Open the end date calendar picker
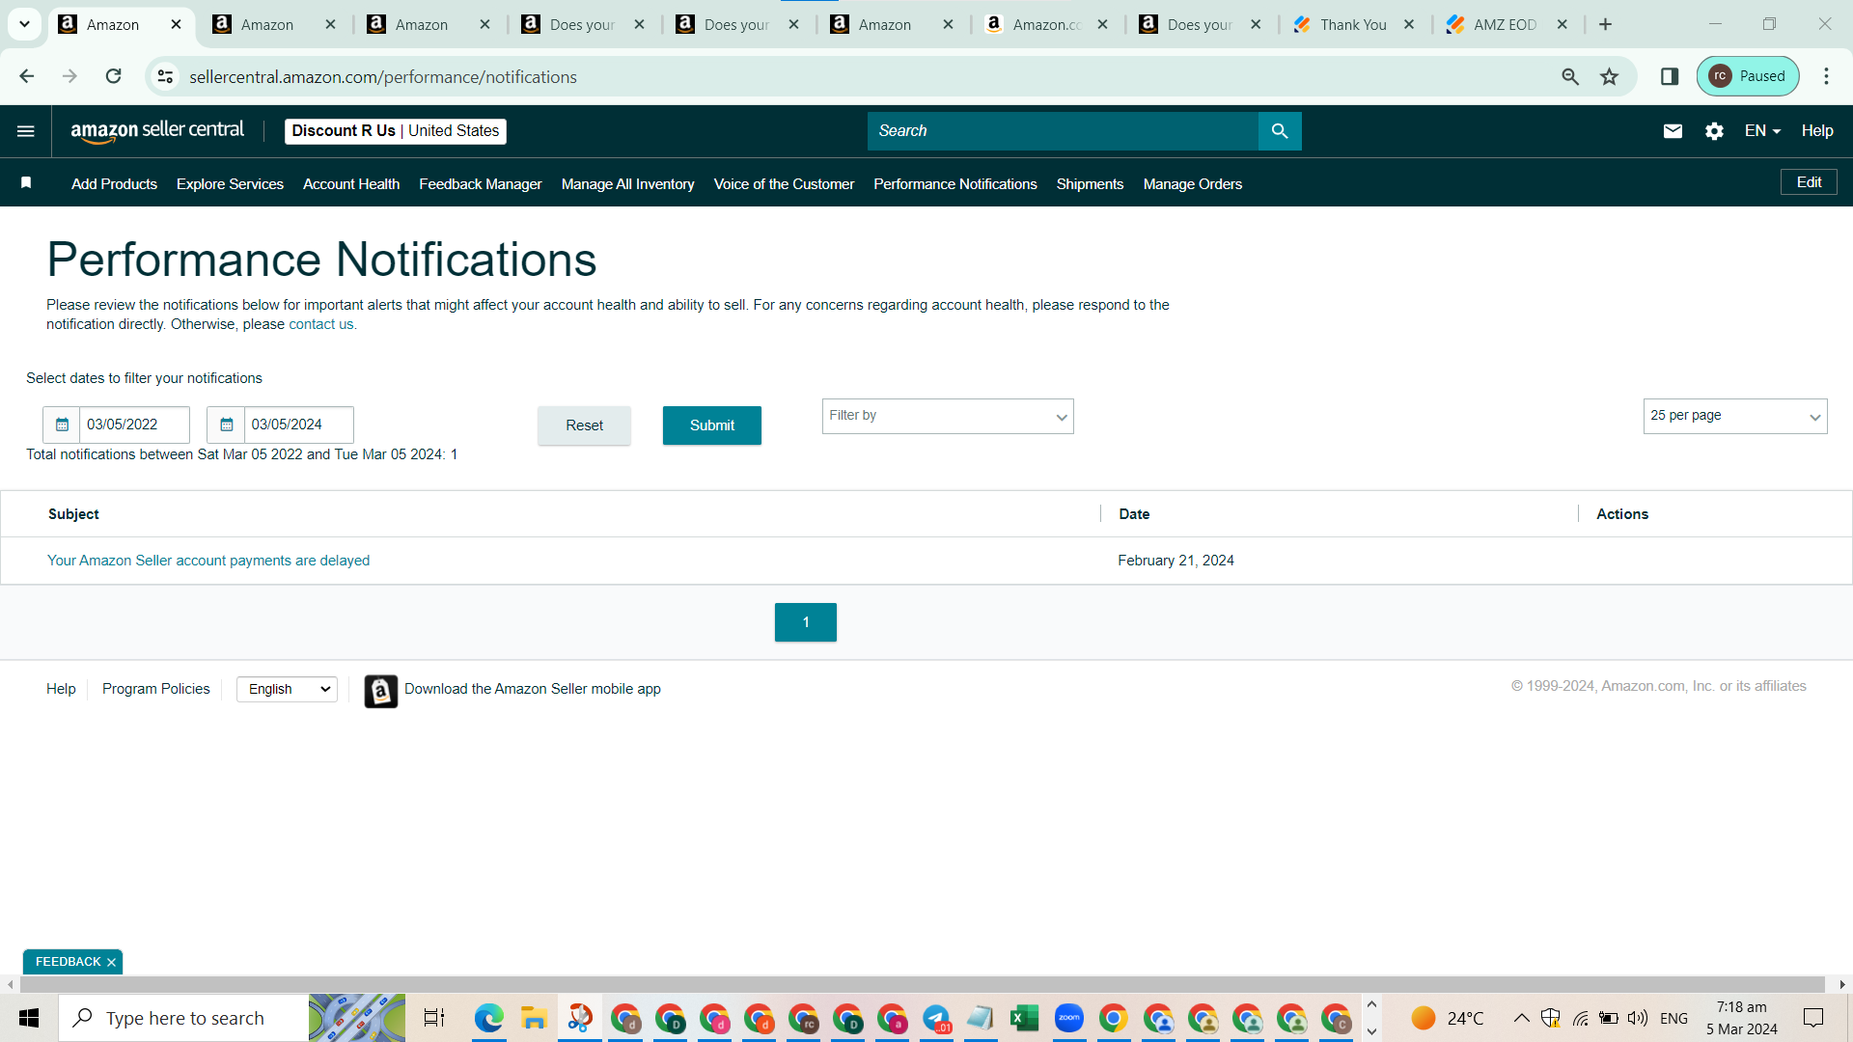Screen dimensions: 1853x1042 pos(226,425)
